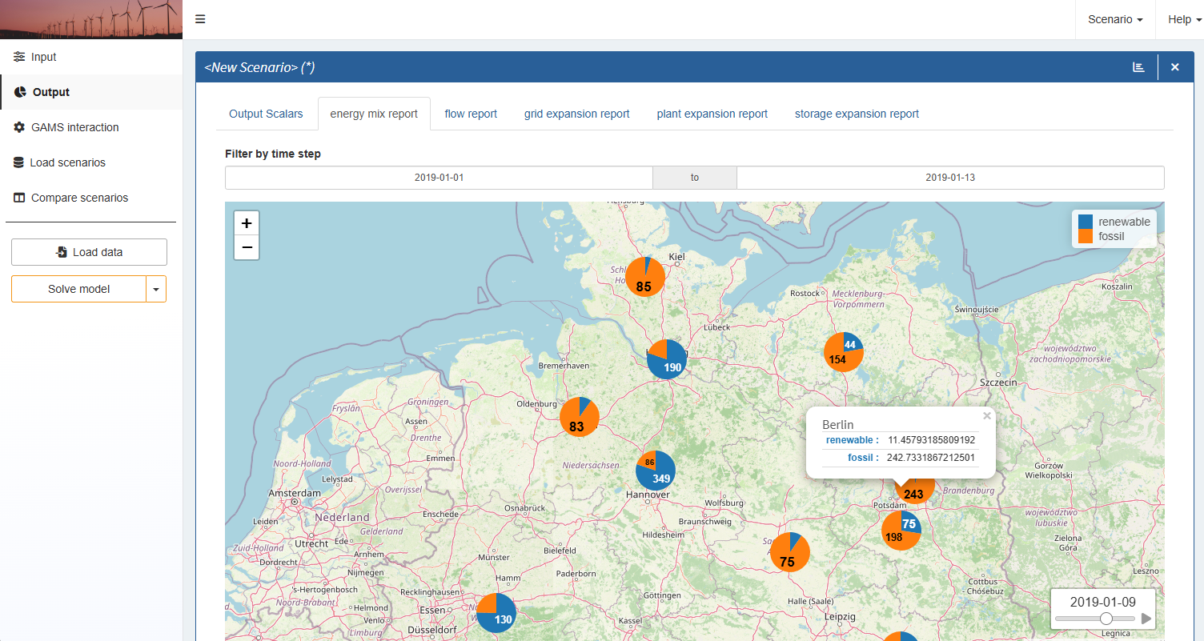This screenshot has width=1204, height=641.
Task: Click the date slider handle
Action: 1106,619
